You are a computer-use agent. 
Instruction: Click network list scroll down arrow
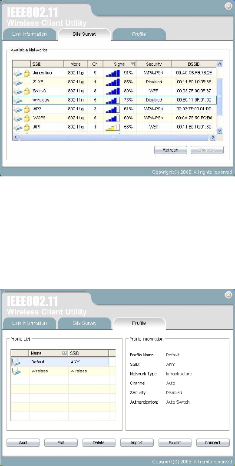click(220, 130)
